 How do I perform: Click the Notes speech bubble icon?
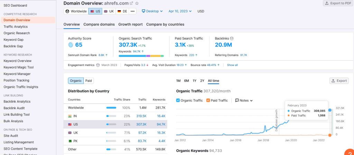click(x=237, y=100)
